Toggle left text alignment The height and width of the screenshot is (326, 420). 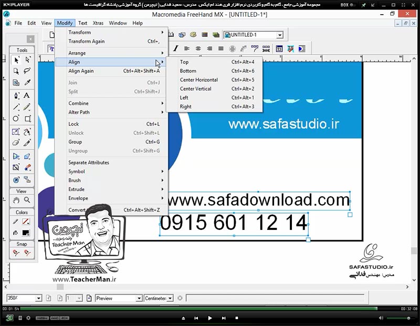point(187,48)
